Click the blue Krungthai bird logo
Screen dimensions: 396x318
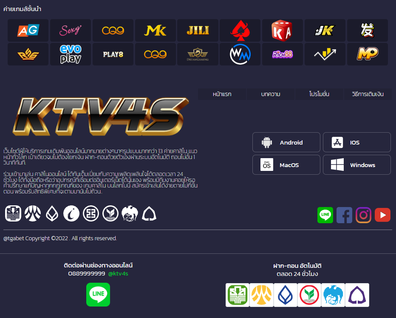[x=333, y=295]
